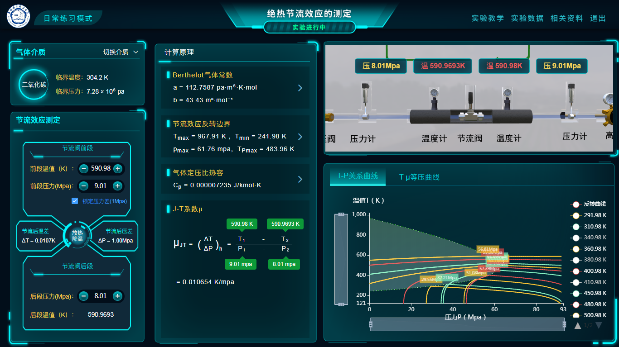Go to previous legend page arrow
The image size is (619, 347).
[578, 325]
